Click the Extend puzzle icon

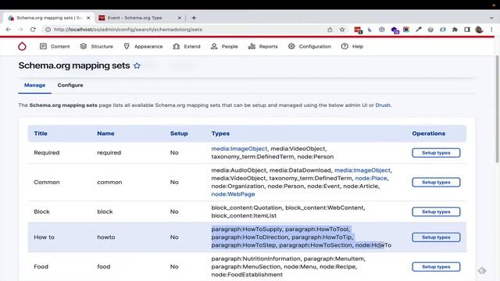[x=177, y=47]
